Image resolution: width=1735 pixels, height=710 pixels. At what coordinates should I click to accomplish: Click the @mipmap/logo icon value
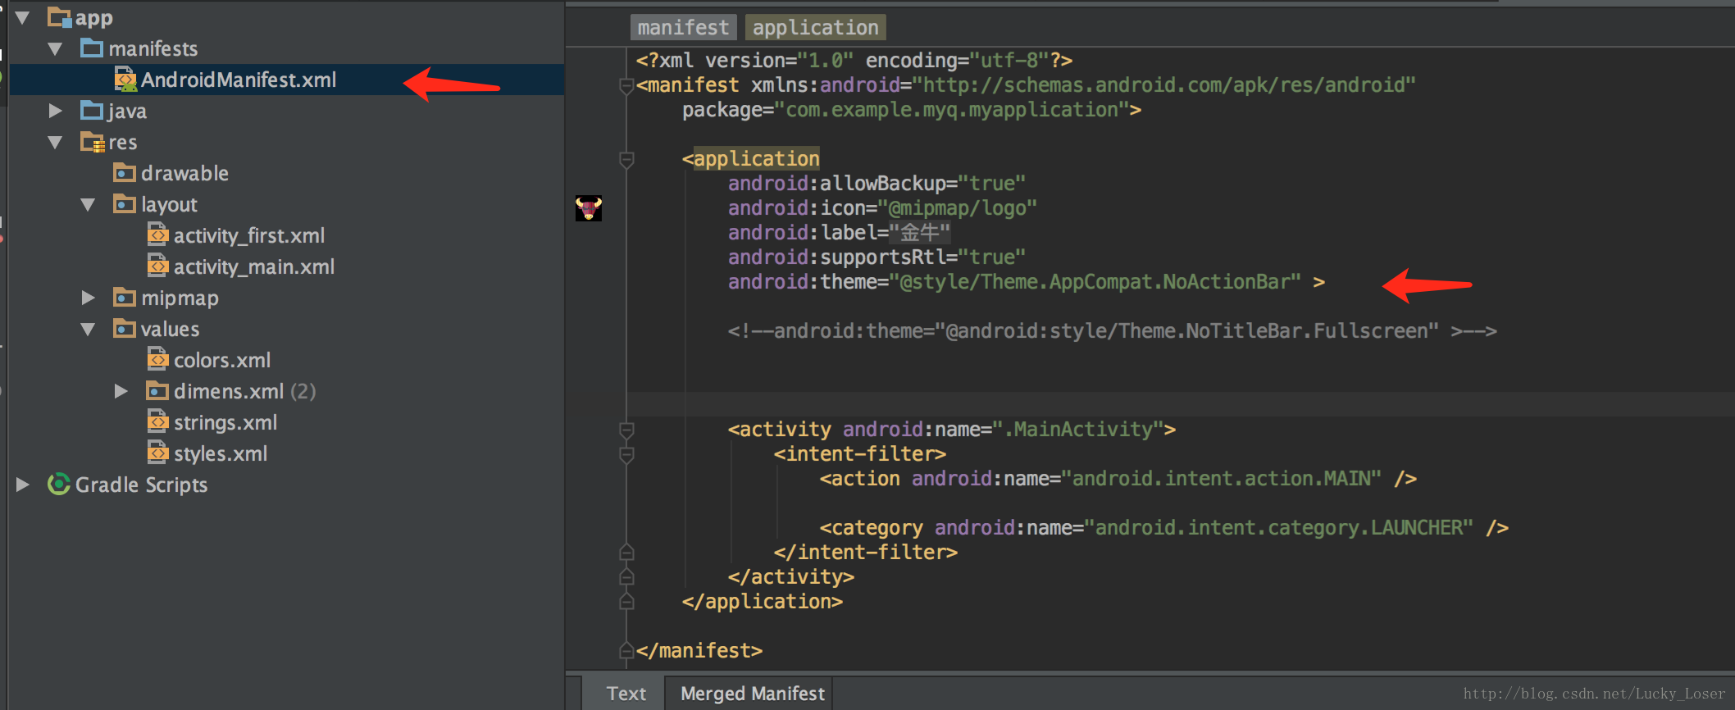[957, 208]
